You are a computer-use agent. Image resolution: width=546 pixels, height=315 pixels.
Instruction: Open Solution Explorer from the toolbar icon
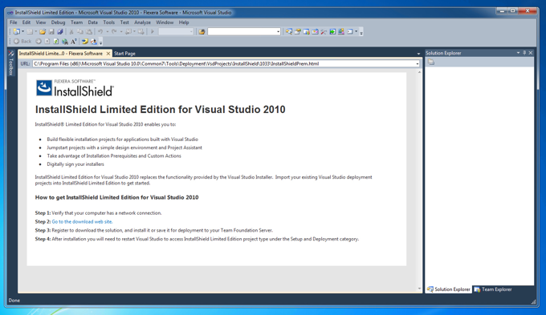point(289,31)
